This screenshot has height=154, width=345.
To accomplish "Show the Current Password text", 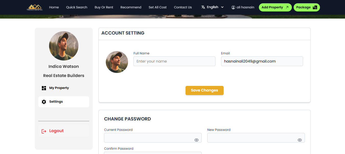I will (197, 140).
